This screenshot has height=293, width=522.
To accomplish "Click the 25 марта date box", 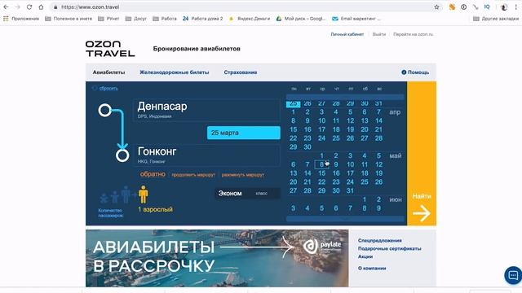I will coord(244,133).
